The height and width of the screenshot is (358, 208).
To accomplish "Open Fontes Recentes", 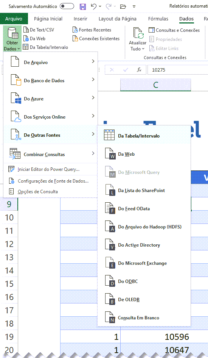I will pyautogui.click(x=92, y=30).
